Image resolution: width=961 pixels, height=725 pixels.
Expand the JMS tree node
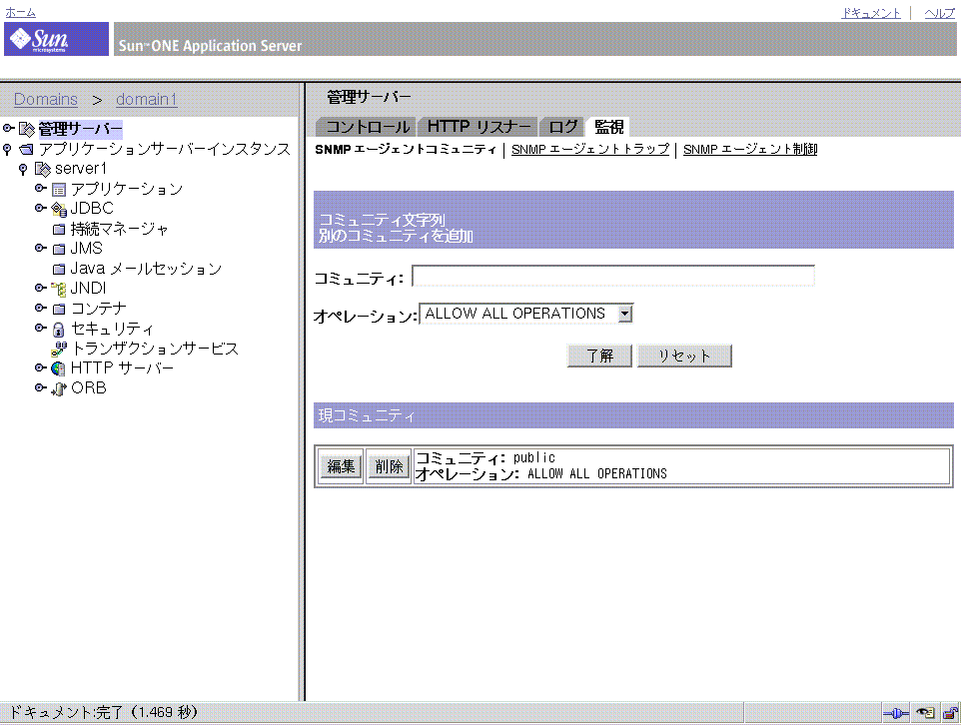[x=40, y=248]
